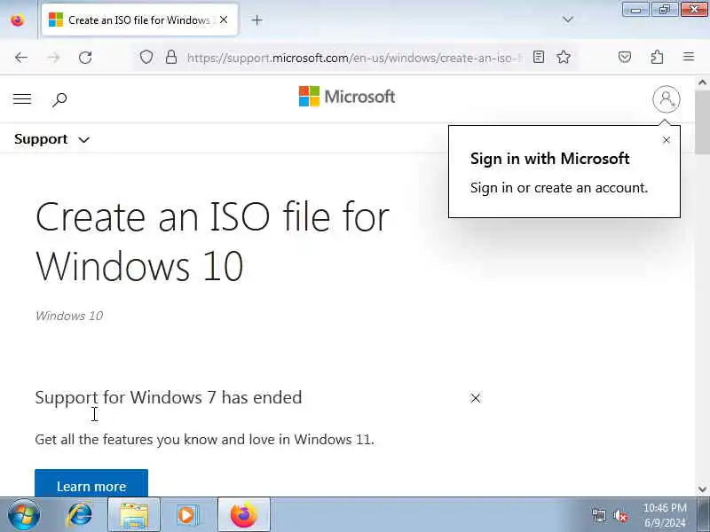Open the Microsoft site search
Image resolution: width=710 pixels, height=532 pixels.
[x=59, y=99]
